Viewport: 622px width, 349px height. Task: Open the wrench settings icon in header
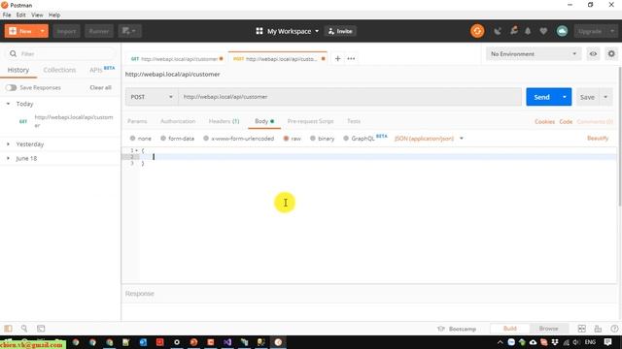[514, 31]
